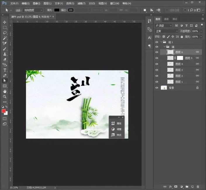206x190 pixels.
Task: Activate the Hand tool
Action: pos(5,91)
